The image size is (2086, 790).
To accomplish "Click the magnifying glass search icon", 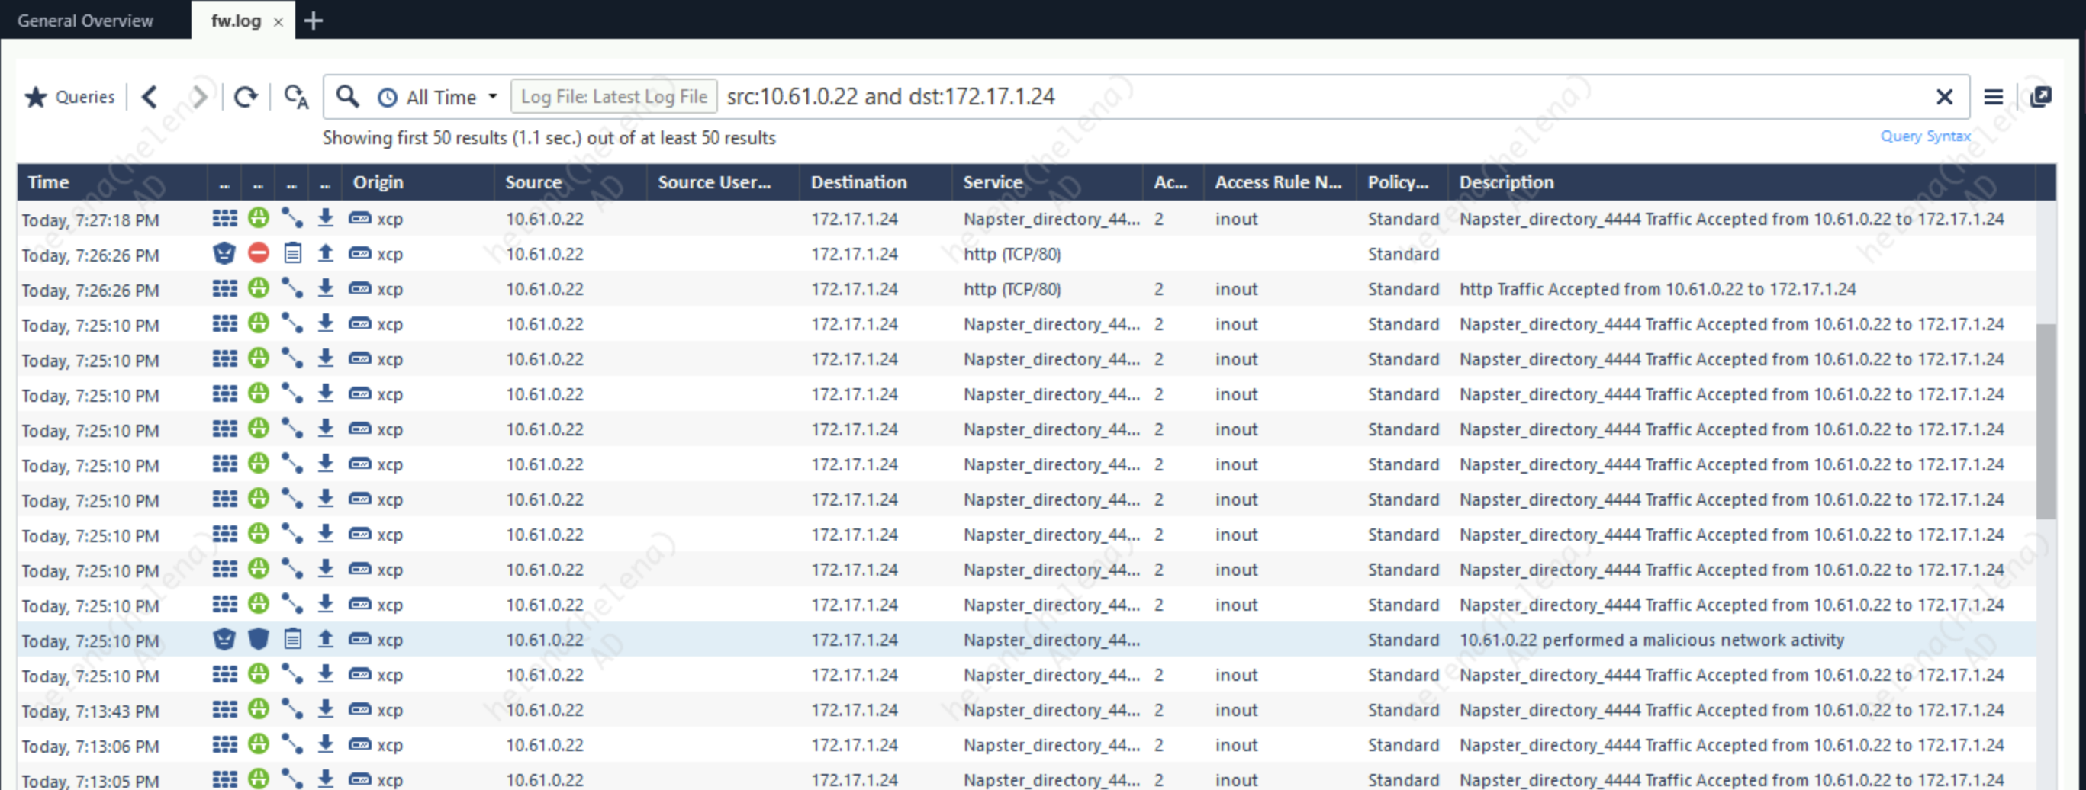I will (347, 96).
